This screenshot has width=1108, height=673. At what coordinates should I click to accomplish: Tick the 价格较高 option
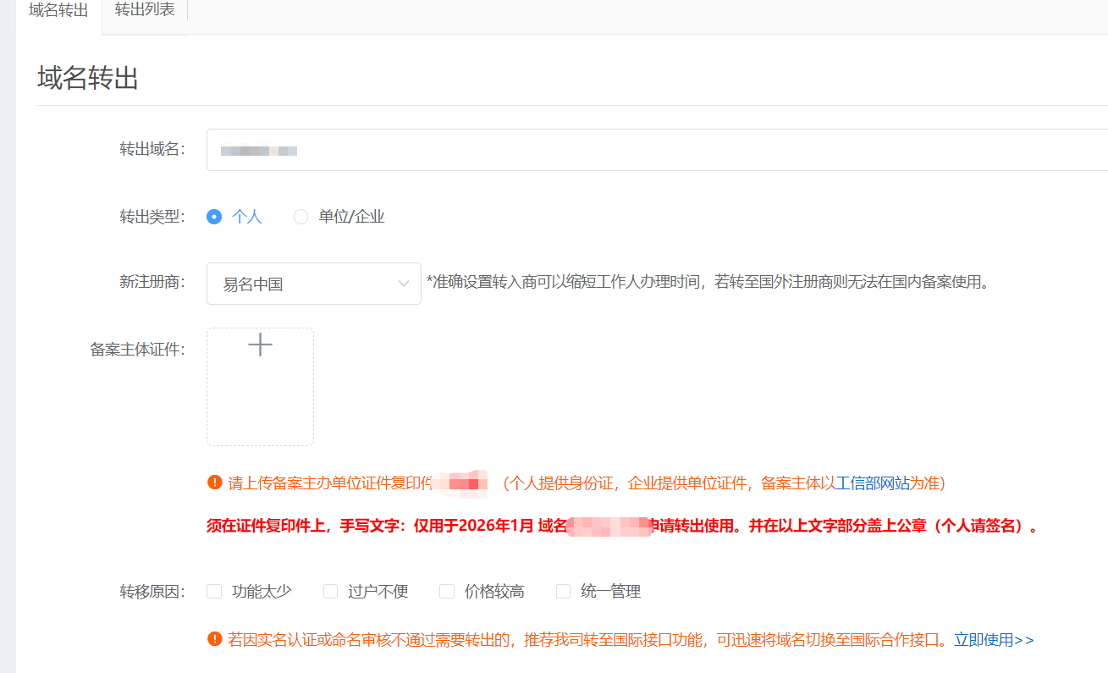[446, 591]
